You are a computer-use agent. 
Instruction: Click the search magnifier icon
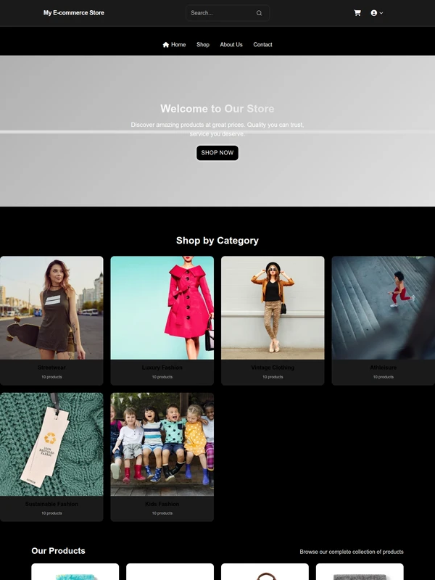point(260,13)
